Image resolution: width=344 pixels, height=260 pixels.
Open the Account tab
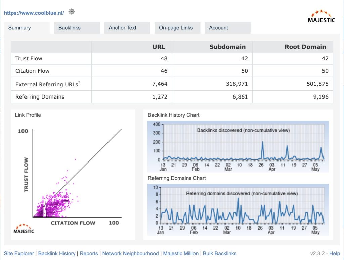click(227, 28)
